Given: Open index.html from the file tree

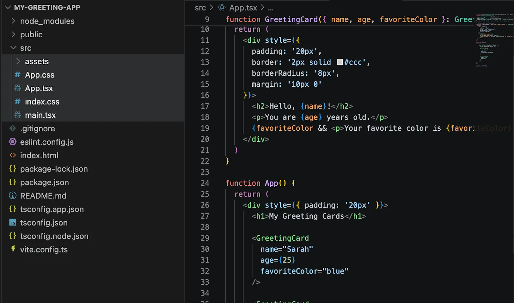Looking at the screenshot, I should pos(39,156).
